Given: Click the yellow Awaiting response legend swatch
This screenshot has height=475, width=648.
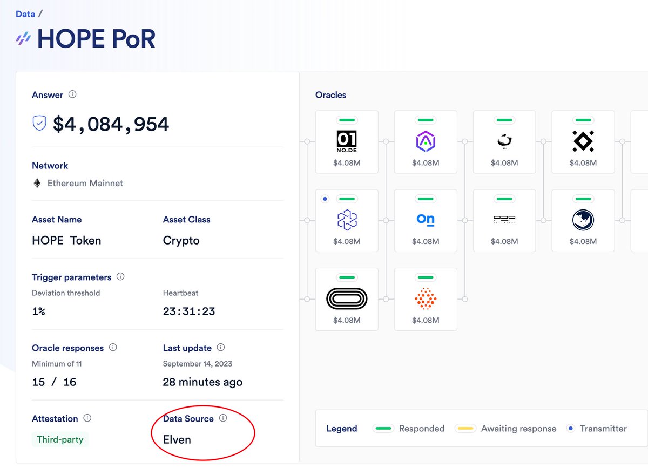Looking at the screenshot, I should tap(465, 429).
